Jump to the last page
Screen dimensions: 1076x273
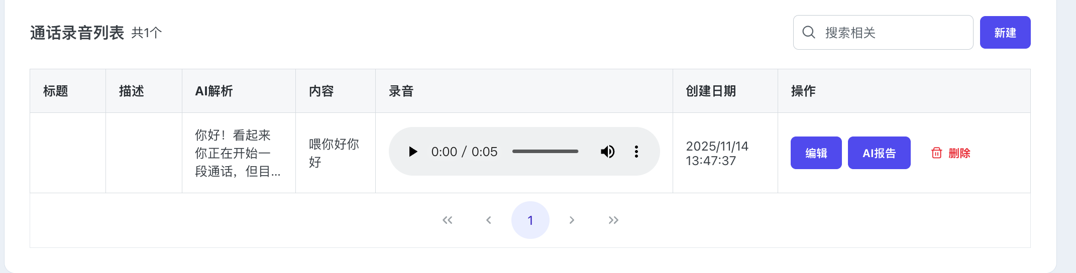(x=613, y=220)
